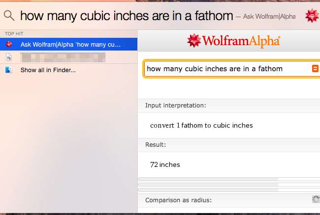320x215 pixels.
Task: Choose Show all in Finder...
Action: pyautogui.click(x=48, y=70)
